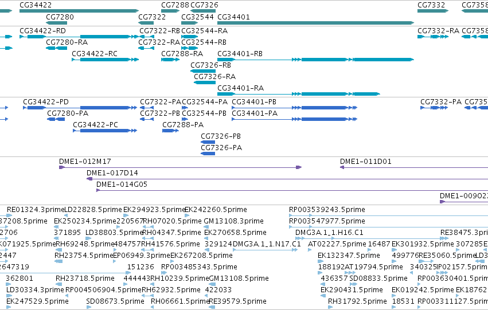Click the AT19794.5prime EST
The image size is (488, 310).
(351, 273)
